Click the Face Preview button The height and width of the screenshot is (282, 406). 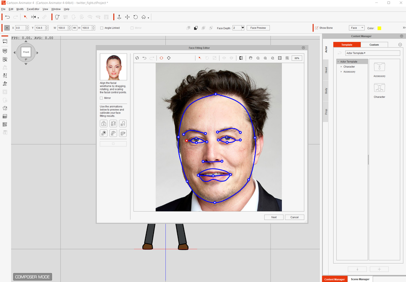258,28
